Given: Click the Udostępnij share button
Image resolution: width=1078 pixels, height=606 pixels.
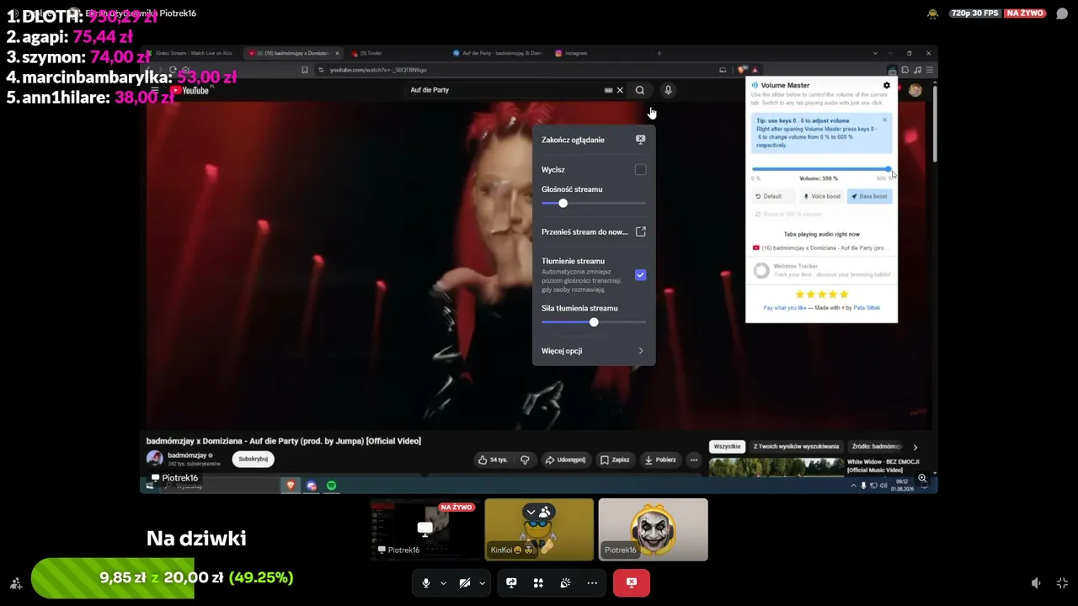Looking at the screenshot, I should click(x=565, y=460).
